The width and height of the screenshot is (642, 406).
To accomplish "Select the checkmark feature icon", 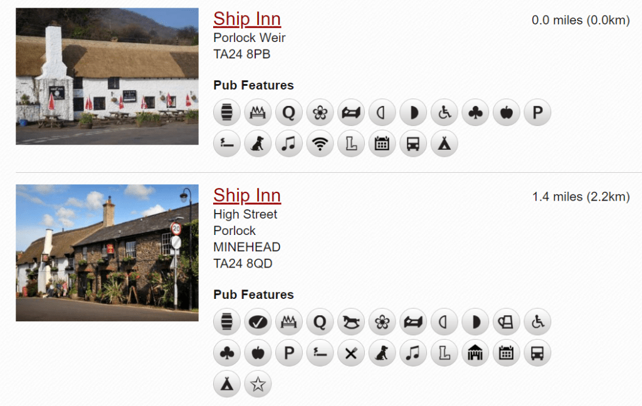I will point(258,321).
